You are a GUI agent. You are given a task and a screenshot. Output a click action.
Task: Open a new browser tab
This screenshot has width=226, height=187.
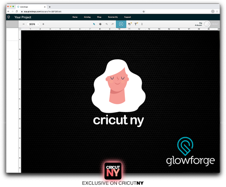(50, 6)
